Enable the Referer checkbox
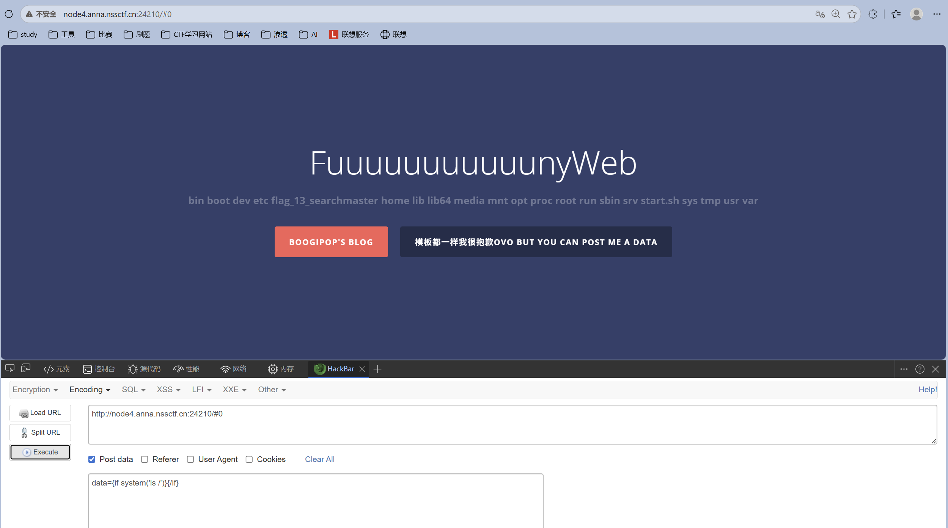Image resolution: width=948 pixels, height=528 pixels. (145, 459)
